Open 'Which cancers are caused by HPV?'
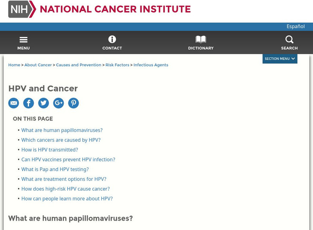Screen dimensions: 313x230 click(x=61, y=140)
